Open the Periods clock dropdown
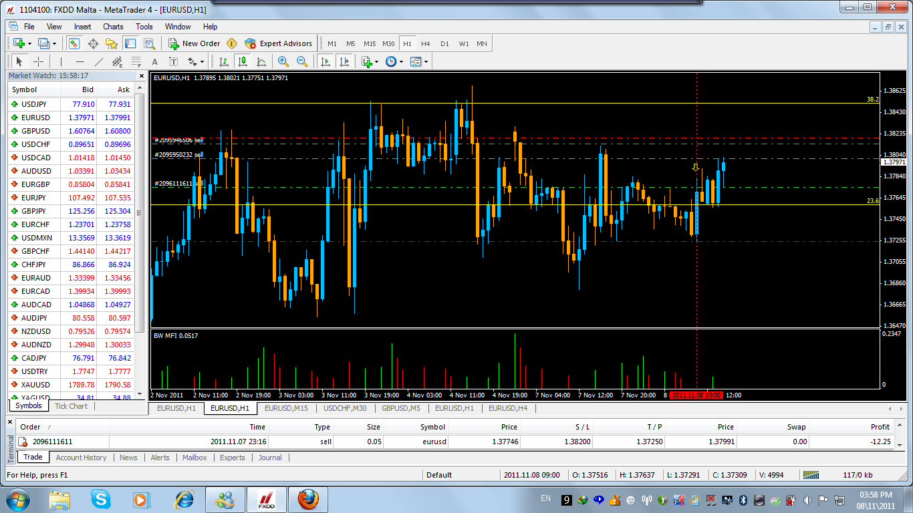This screenshot has width=913, height=513. (x=394, y=61)
